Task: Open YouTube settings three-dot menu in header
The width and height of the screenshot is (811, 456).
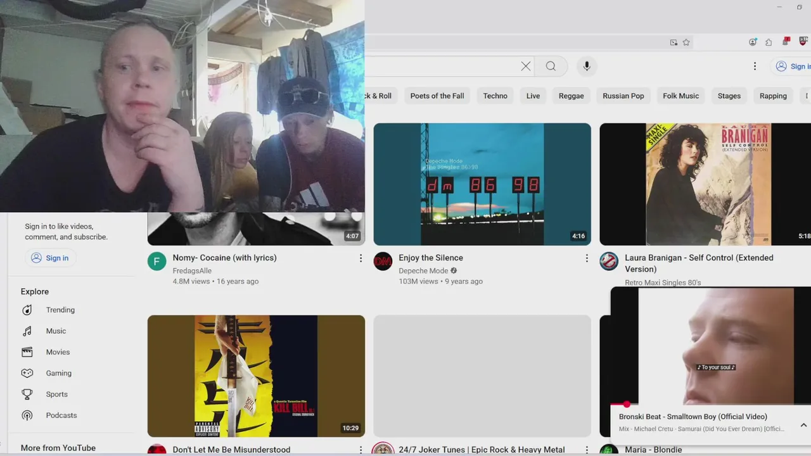Action: click(x=755, y=66)
